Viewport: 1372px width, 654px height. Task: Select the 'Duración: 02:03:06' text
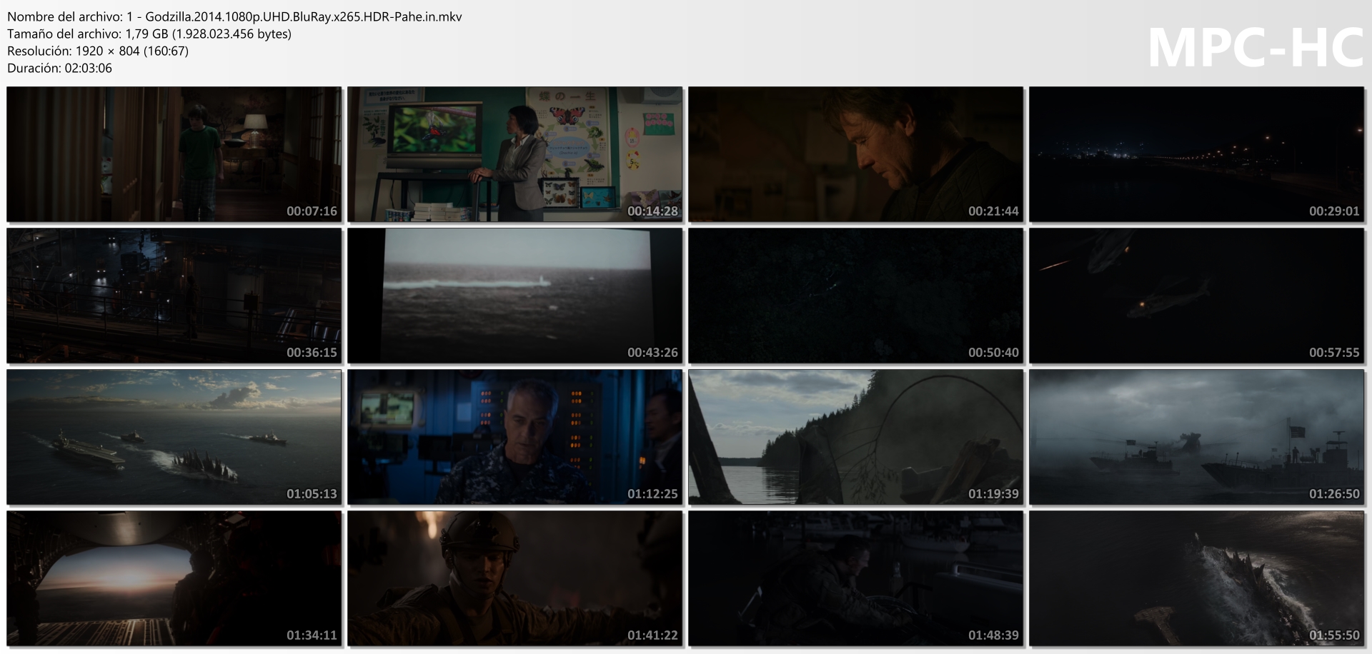[x=59, y=68]
